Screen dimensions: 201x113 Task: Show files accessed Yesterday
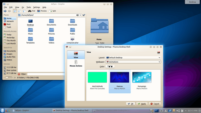tap(10, 38)
